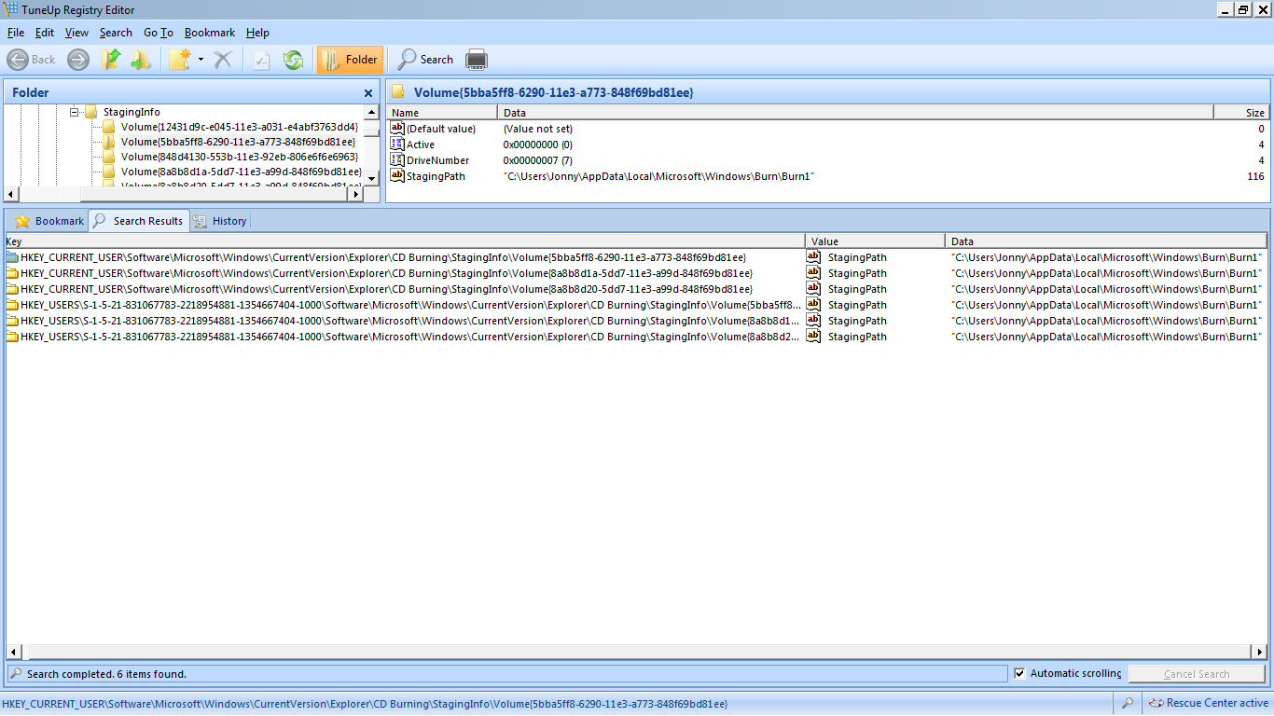1274x716 pixels.
Task: Click the Back navigation arrow icon
Action: 18,60
